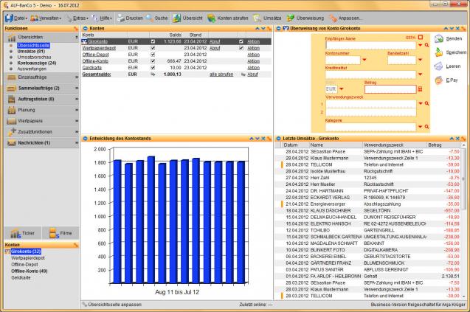The image size is (470, 312).
Task: Click search magnifier beside Verwendungszweck line 1
Action: click(426, 103)
